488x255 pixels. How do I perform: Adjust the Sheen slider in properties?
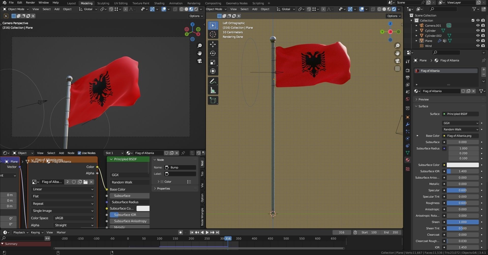click(463, 222)
